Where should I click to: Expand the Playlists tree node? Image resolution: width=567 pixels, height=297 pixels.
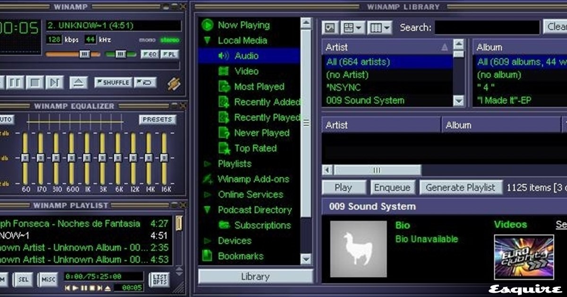coord(207,164)
